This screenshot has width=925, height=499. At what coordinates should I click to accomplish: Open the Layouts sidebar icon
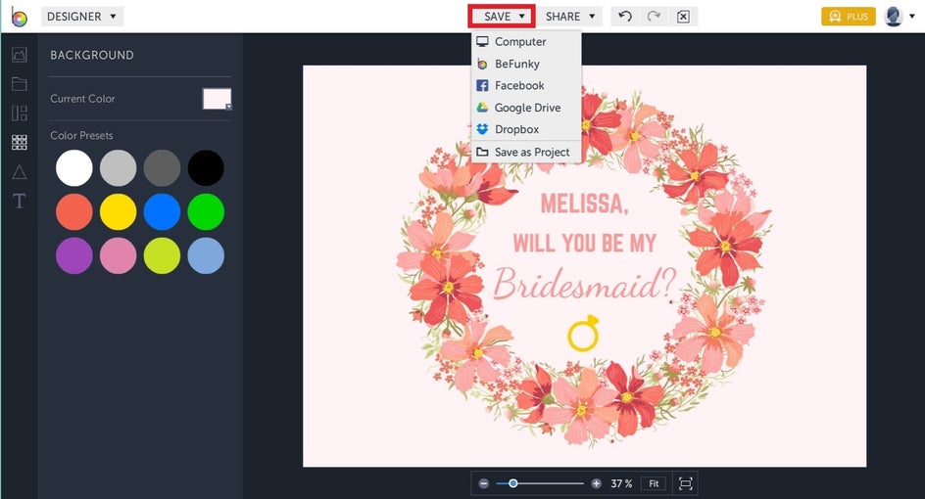click(x=20, y=113)
